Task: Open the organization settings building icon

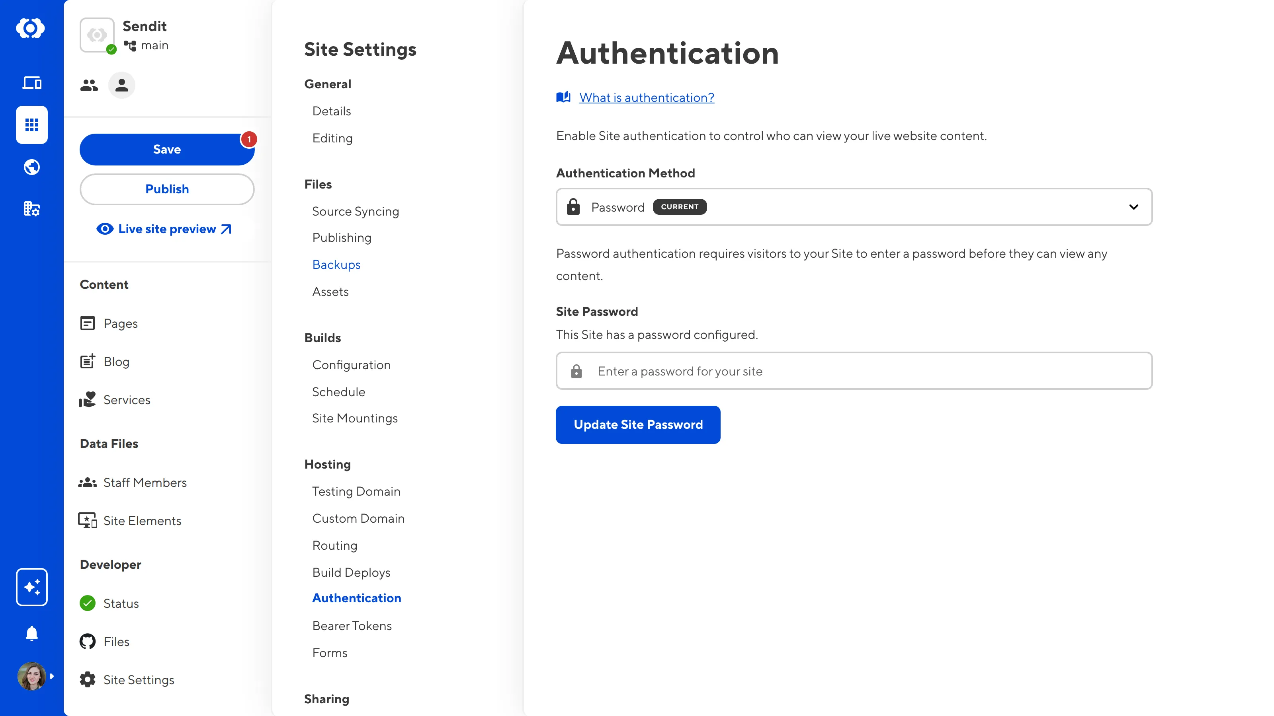Action: tap(32, 209)
